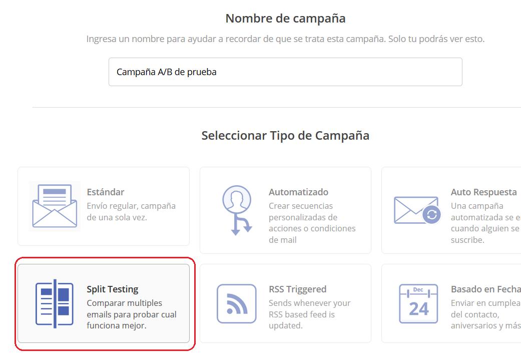This screenshot has height=360, width=521.
Task: Click the campaign name input field
Action: 285,72
